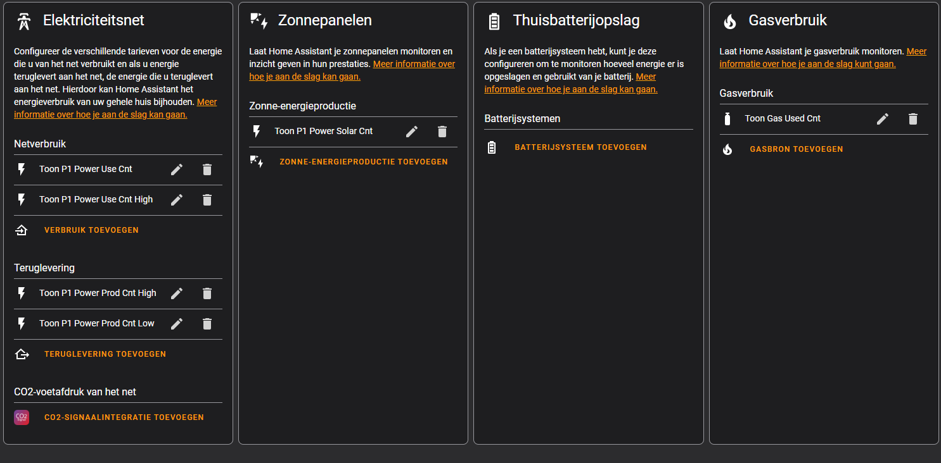The image size is (941, 463).
Task: Edit the Toon P1 Power Use Cnt source
Action: [177, 169]
